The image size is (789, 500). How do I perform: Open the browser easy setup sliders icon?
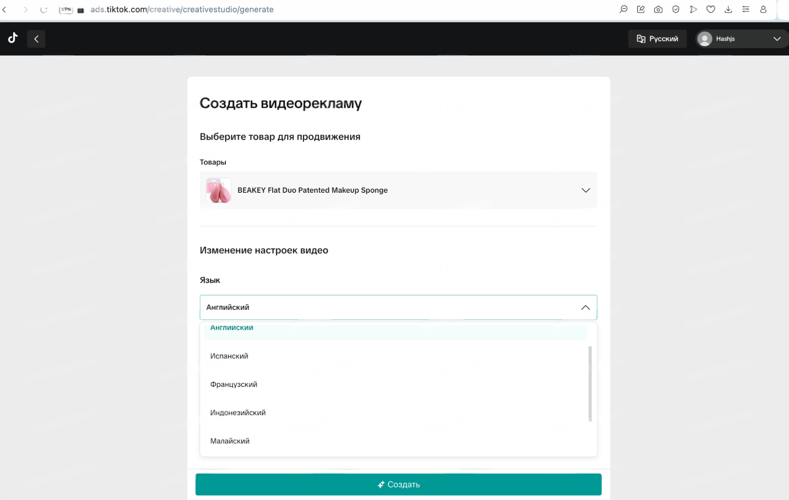click(x=746, y=9)
